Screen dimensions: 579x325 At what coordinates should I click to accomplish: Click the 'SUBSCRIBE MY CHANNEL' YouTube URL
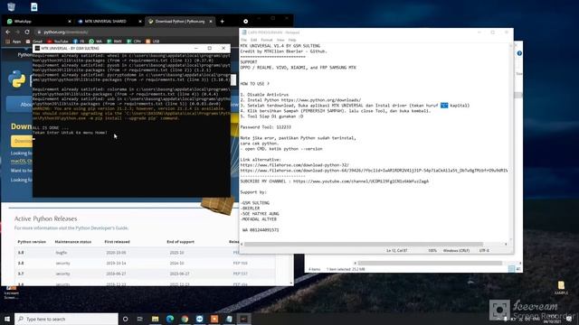pyautogui.click(x=361, y=181)
